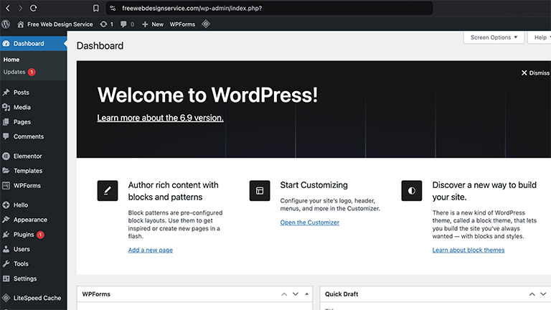Follow the Add a new page link
The width and height of the screenshot is (551, 310).
(x=151, y=250)
